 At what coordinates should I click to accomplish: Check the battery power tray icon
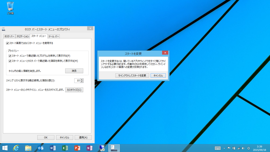[234, 148]
